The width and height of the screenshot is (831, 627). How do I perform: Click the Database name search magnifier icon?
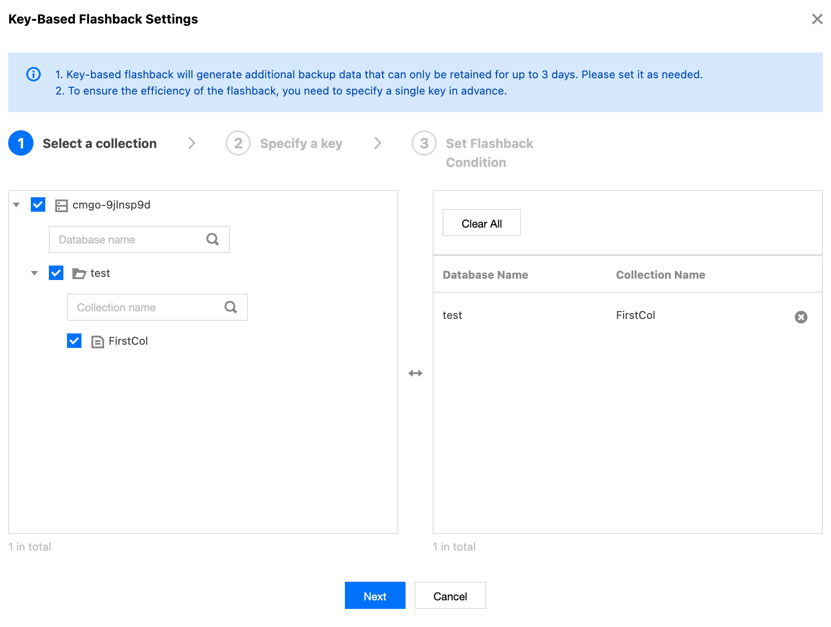point(212,239)
